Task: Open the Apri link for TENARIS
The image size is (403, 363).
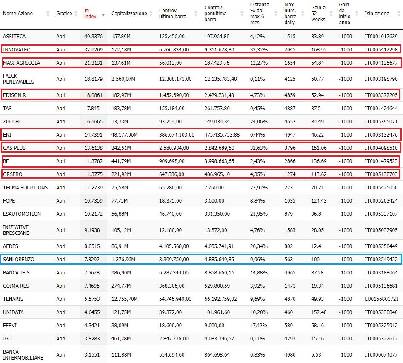Action: pyautogui.click(x=61, y=299)
